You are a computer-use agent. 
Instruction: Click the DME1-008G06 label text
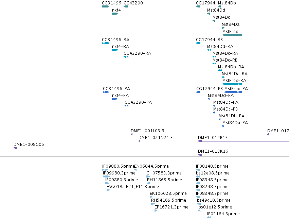click(x=29, y=145)
